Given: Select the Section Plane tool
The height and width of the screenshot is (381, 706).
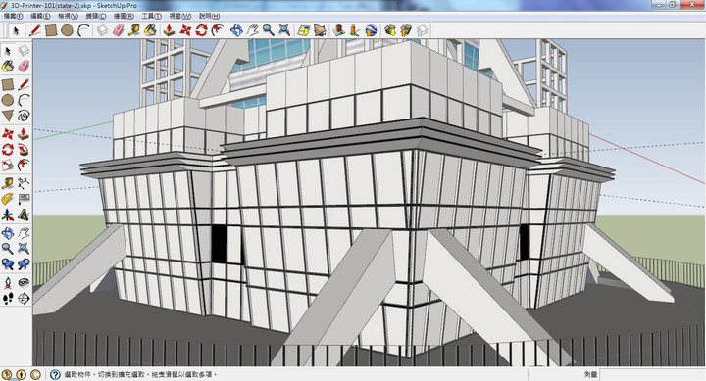Looking at the screenshot, I should pyautogui.click(x=24, y=298).
